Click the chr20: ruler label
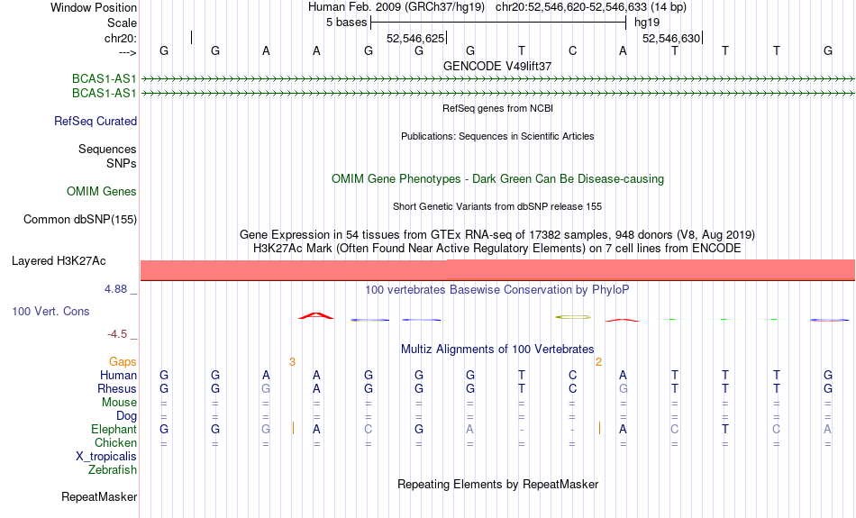Viewport: 856px width, 518px height. tap(120, 38)
